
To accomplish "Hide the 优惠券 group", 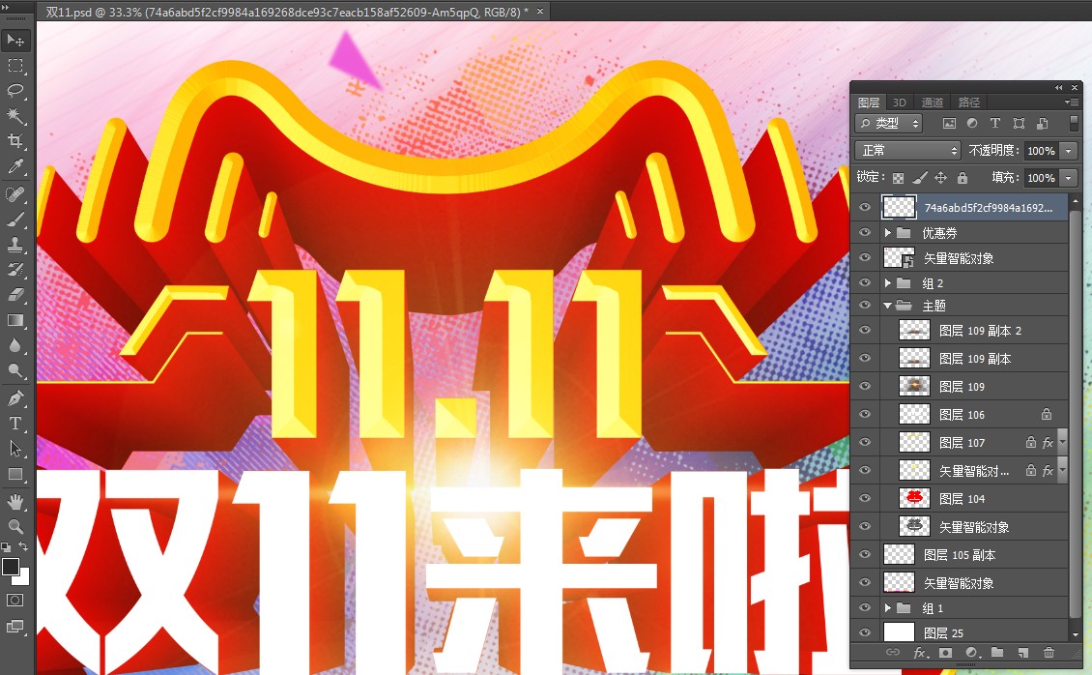I will [865, 233].
